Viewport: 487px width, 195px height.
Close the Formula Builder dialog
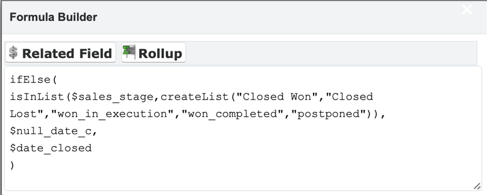tap(467, 10)
